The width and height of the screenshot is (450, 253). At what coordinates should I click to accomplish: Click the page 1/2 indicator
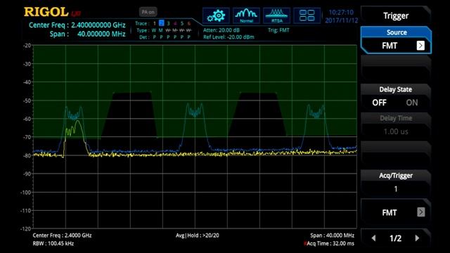(x=395, y=238)
